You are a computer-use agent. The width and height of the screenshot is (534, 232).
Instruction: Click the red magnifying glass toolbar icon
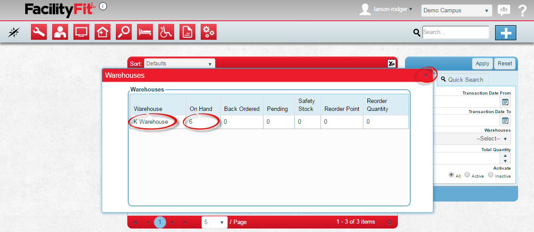(124, 32)
